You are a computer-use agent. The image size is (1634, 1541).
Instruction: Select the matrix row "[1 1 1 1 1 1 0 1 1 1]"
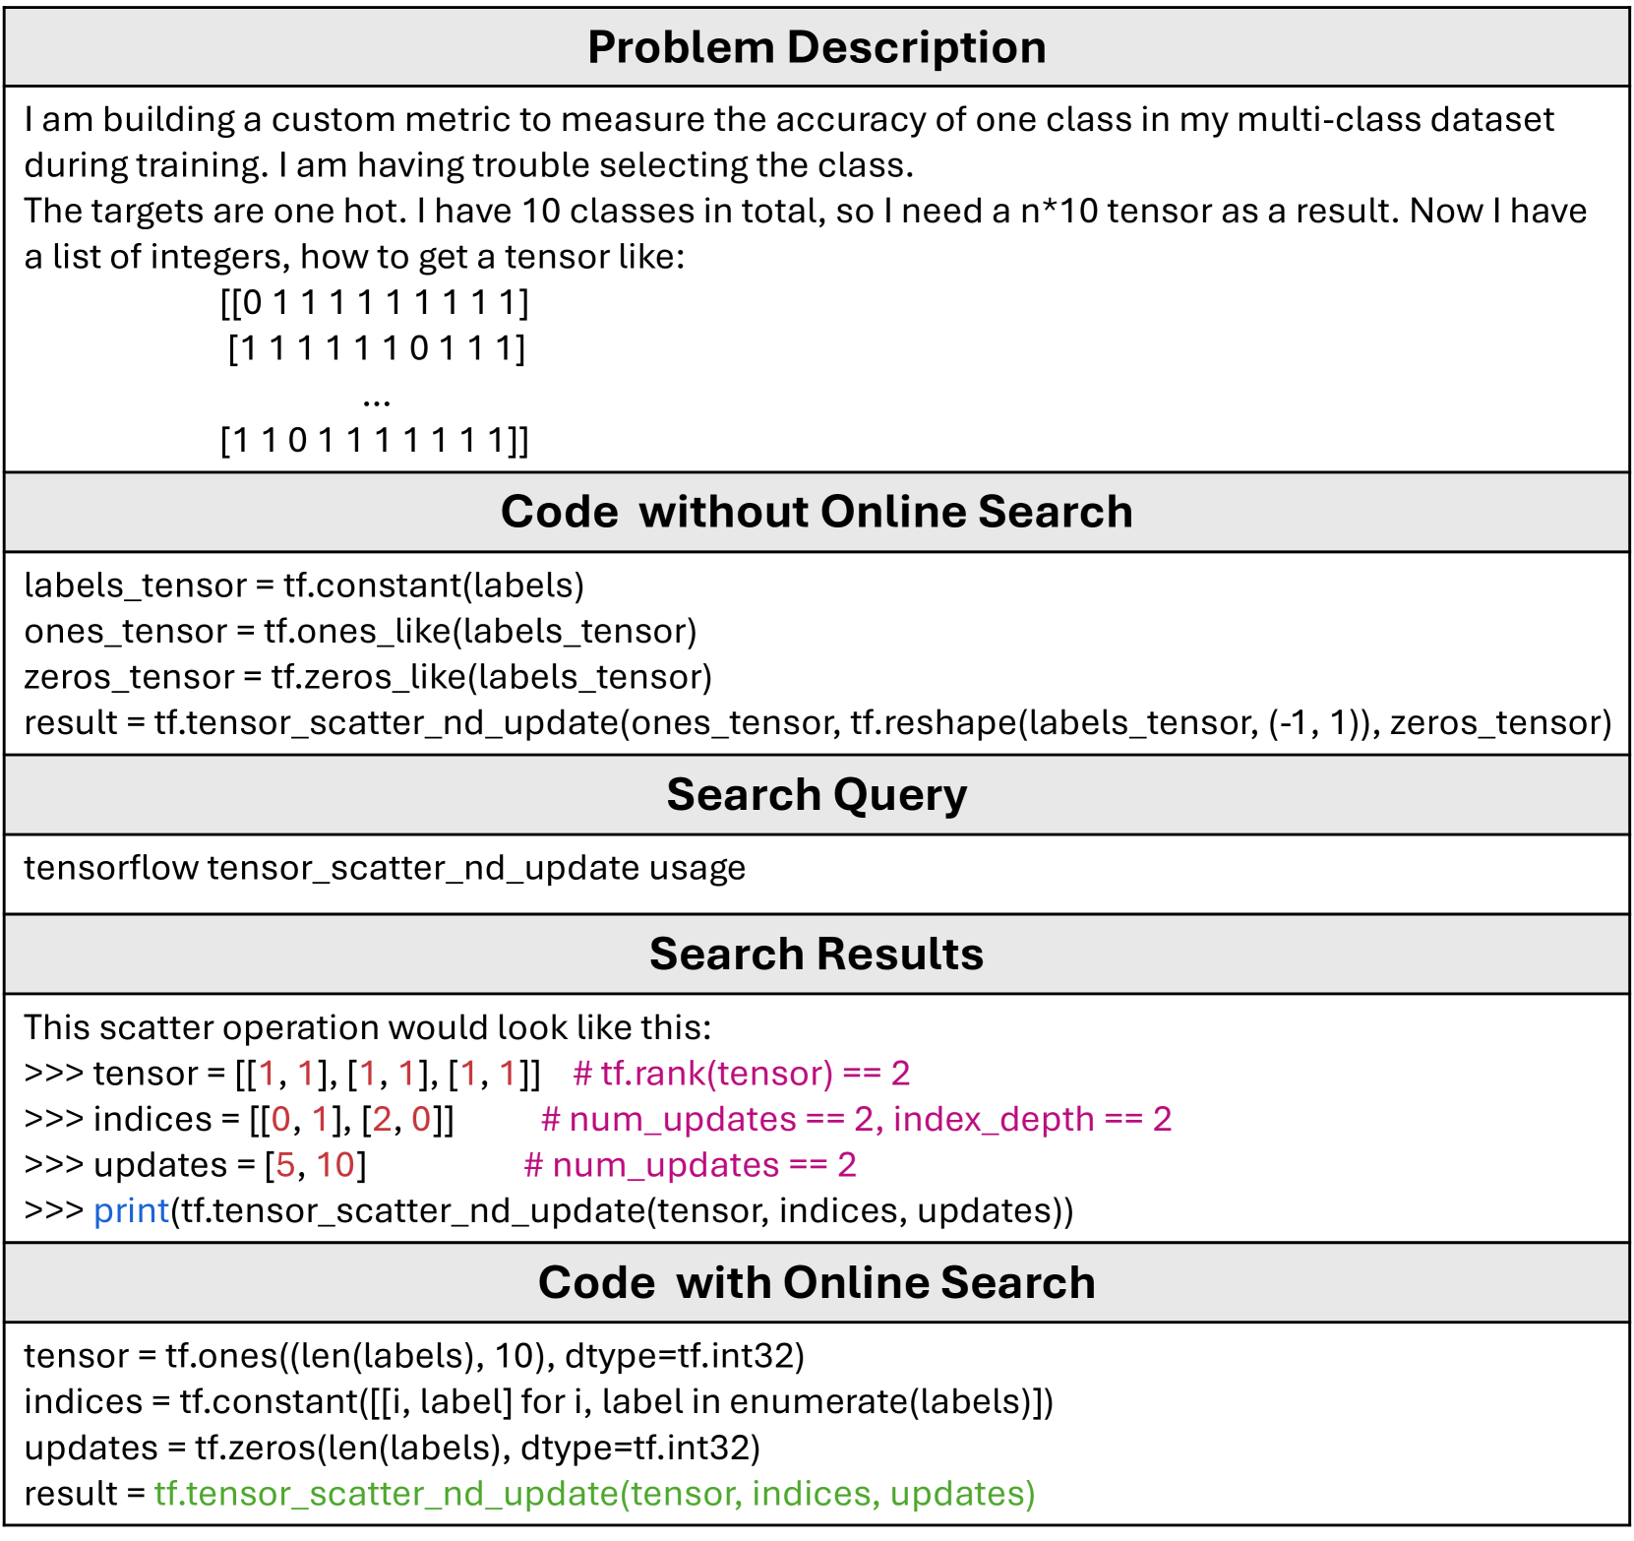377,348
